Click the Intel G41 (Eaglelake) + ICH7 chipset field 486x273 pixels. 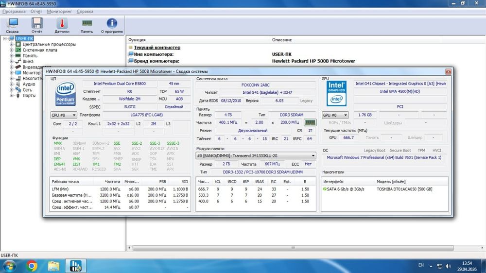pyautogui.click(x=267, y=92)
